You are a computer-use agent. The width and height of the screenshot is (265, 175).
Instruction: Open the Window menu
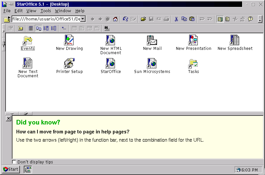pyautogui.click(x=63, y=11)
